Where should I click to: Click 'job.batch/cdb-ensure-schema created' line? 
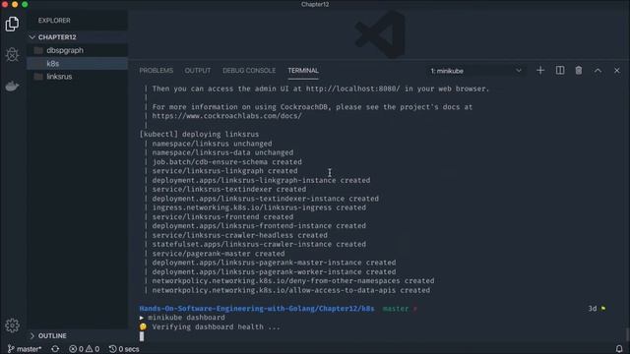[x=226, y=162]
